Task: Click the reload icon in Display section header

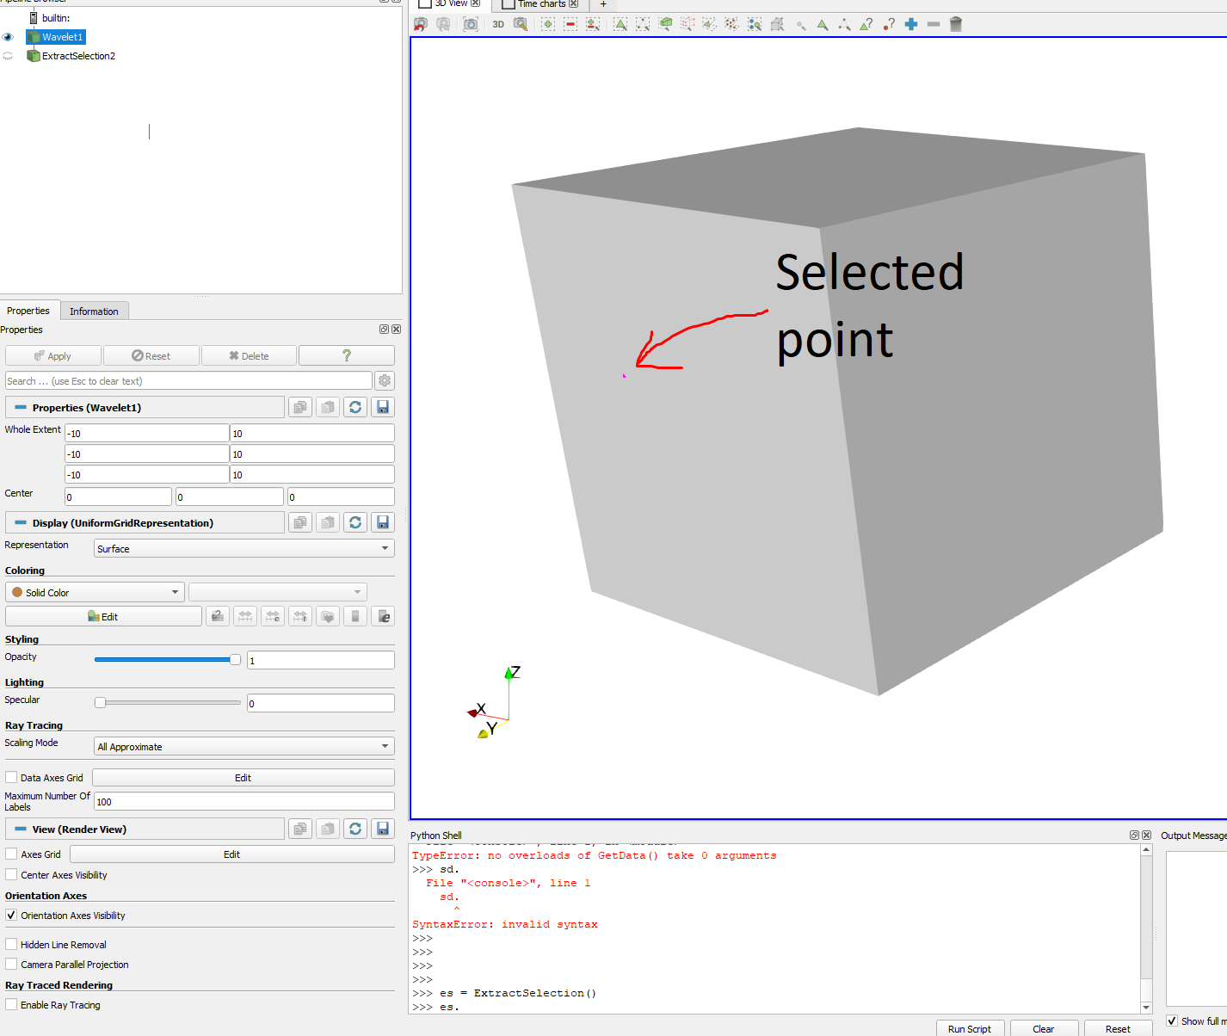Action: [355, 522]
